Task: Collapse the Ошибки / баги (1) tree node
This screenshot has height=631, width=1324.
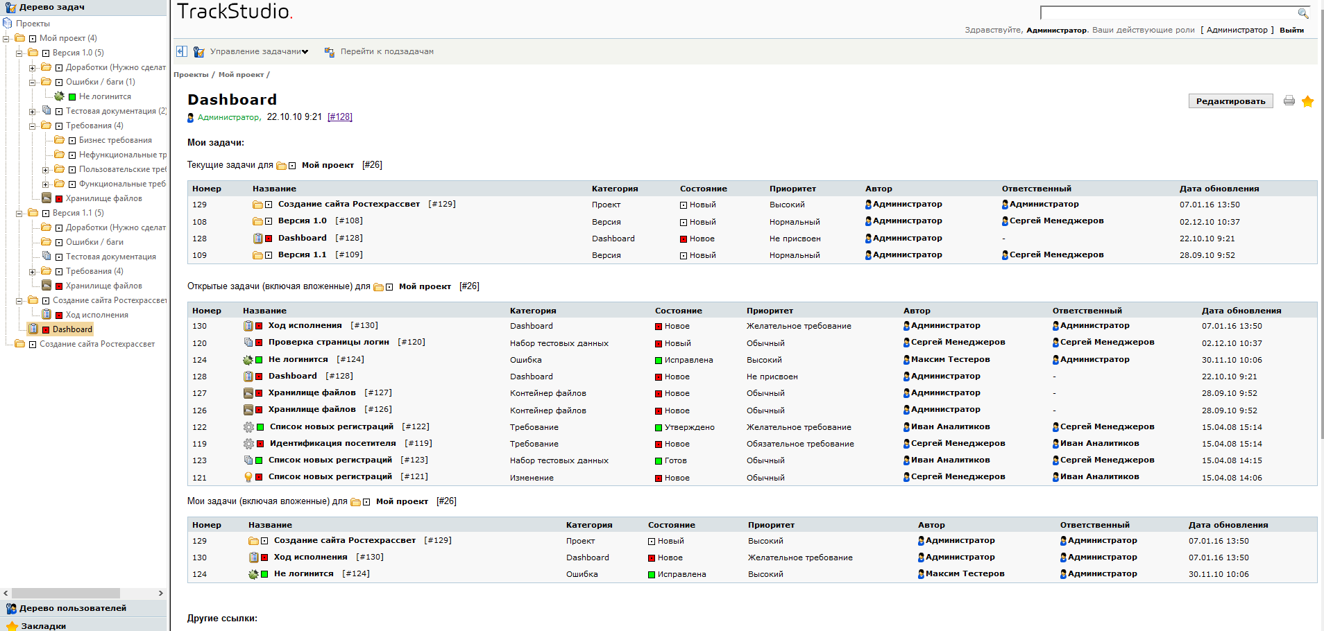Action: click(32, 83)
